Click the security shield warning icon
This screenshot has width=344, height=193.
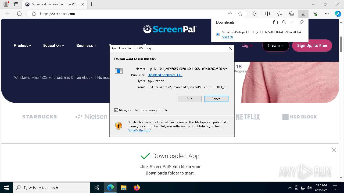[119, 126]
